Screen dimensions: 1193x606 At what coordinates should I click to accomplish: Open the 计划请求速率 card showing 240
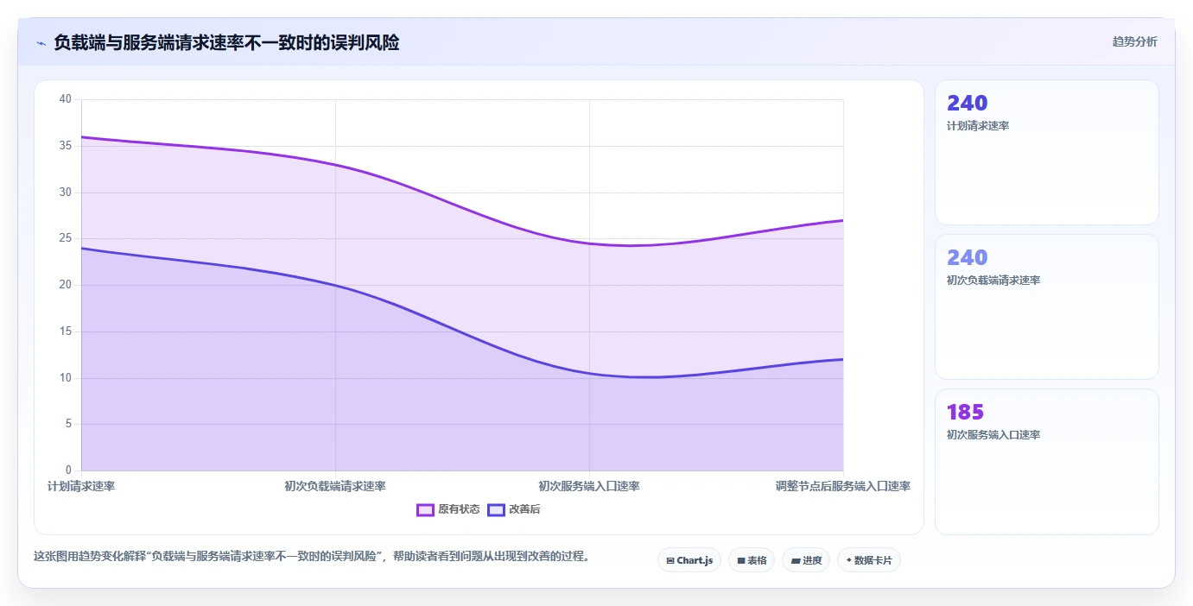[1047, 153]
